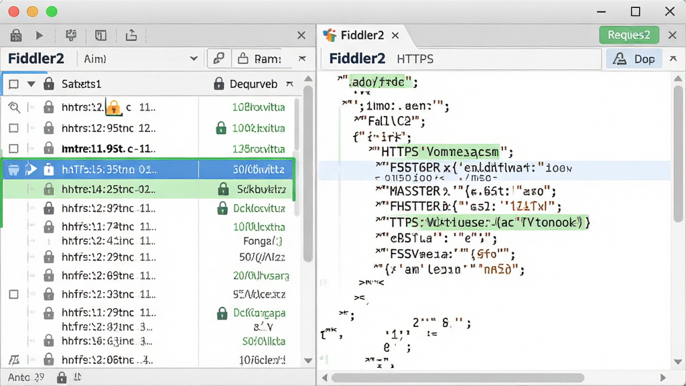This screenshot has width=686, height=386.
Task: Click the play arrow icon in the selected blue row
Action: (x=31, y=170)
